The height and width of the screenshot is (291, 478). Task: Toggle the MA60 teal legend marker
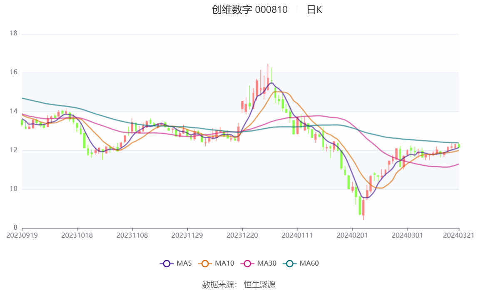[290, 264]
